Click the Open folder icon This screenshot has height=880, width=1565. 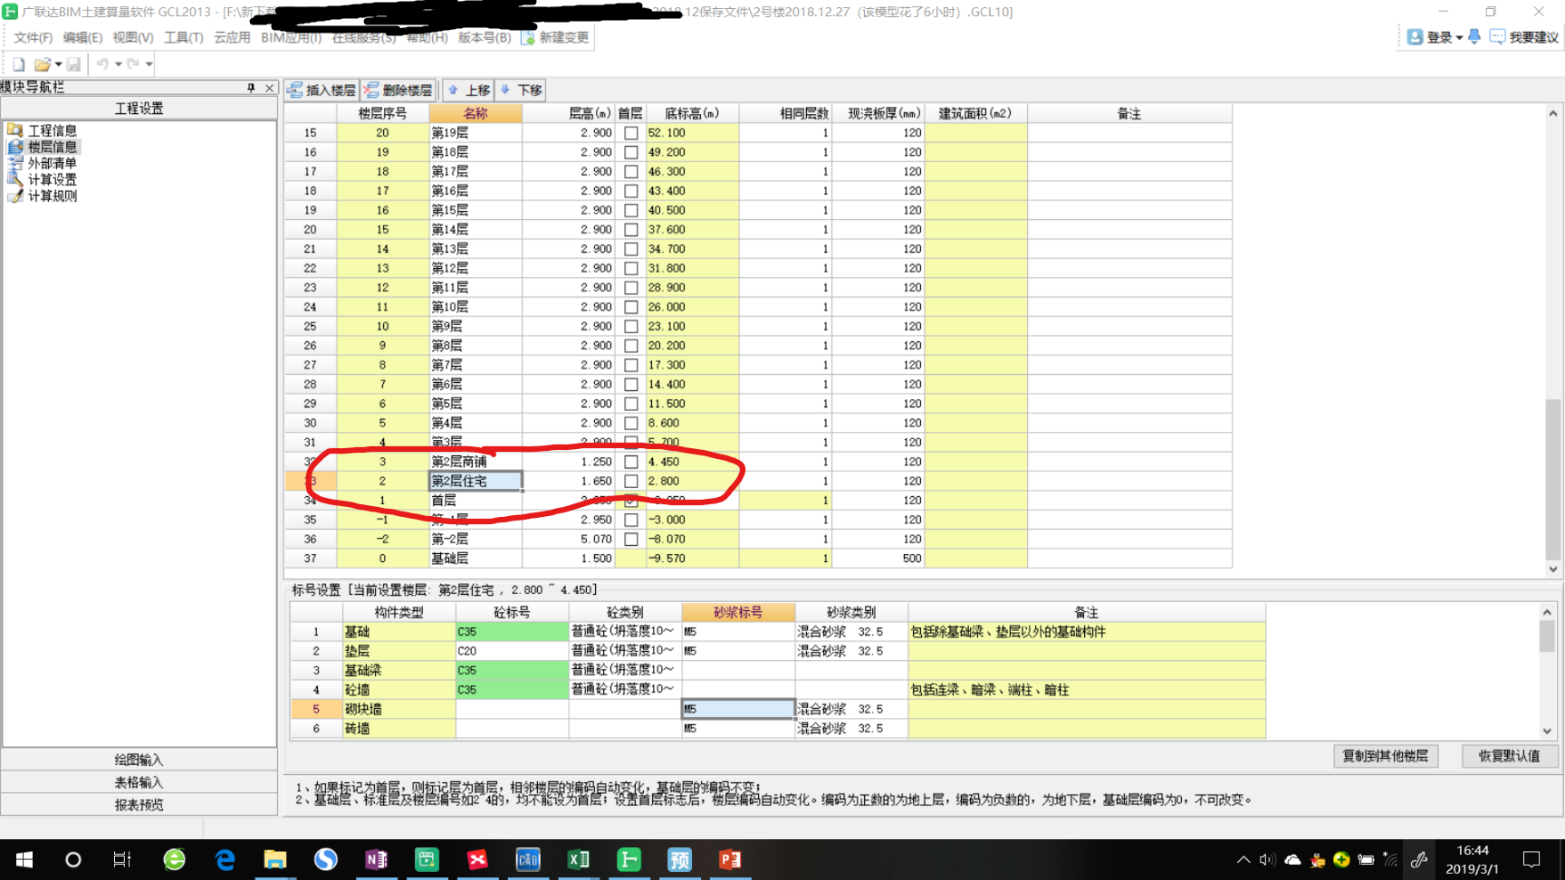[x=42, y=64]
